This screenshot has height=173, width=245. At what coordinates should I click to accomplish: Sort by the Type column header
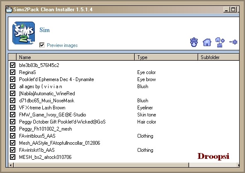point(166,57)
